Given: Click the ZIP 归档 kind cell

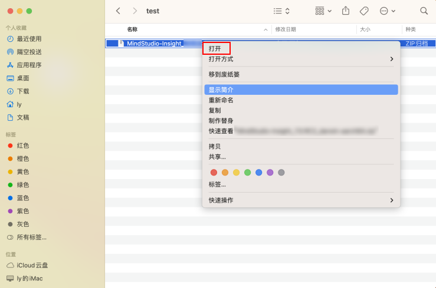Looking at the screenshot, I should coord(417,44).
